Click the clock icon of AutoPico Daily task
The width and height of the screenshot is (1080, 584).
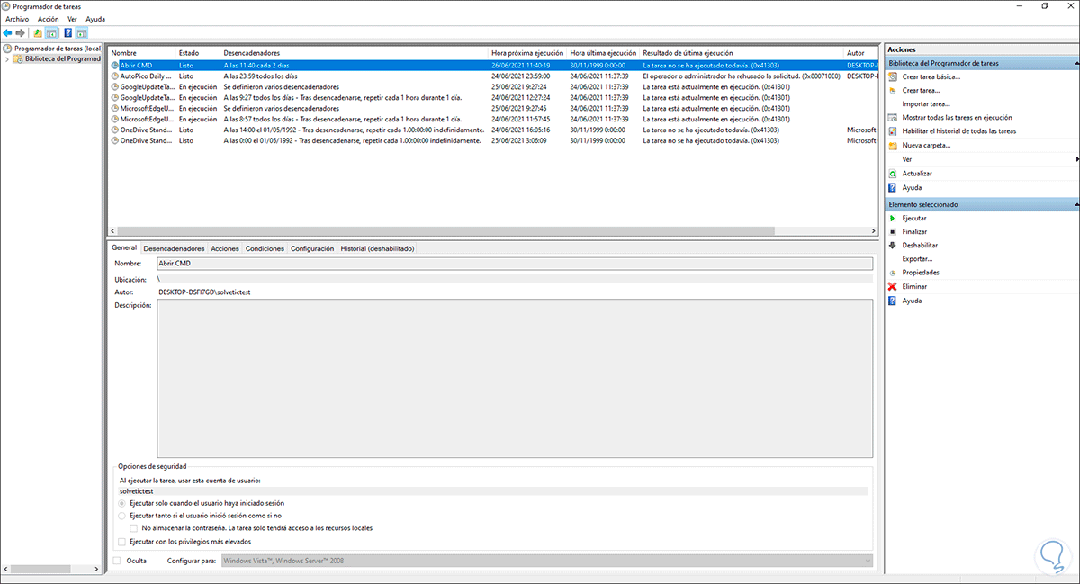pyautogui.click(x=114, y=76)
